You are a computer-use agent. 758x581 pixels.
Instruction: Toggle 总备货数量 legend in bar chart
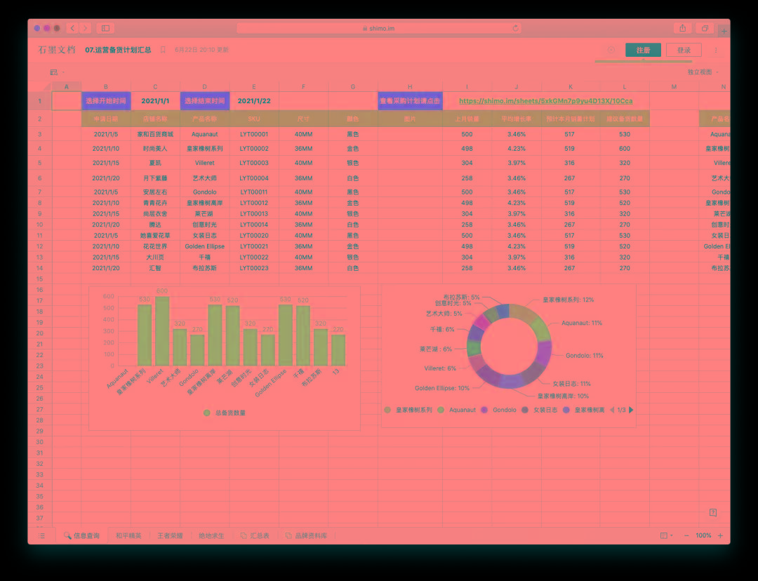click(x=225, y=413)
